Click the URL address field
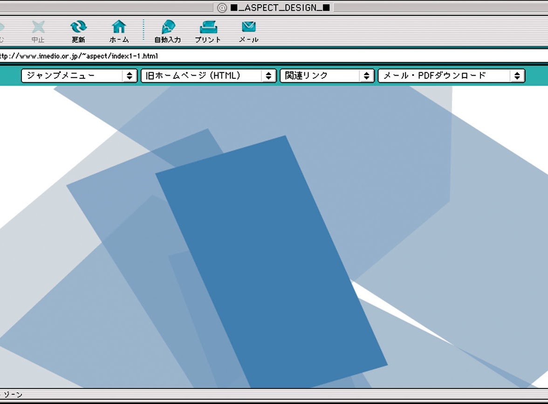Viewport: 548px width, 404px height. pyautogui.click(x=280, y=56)
